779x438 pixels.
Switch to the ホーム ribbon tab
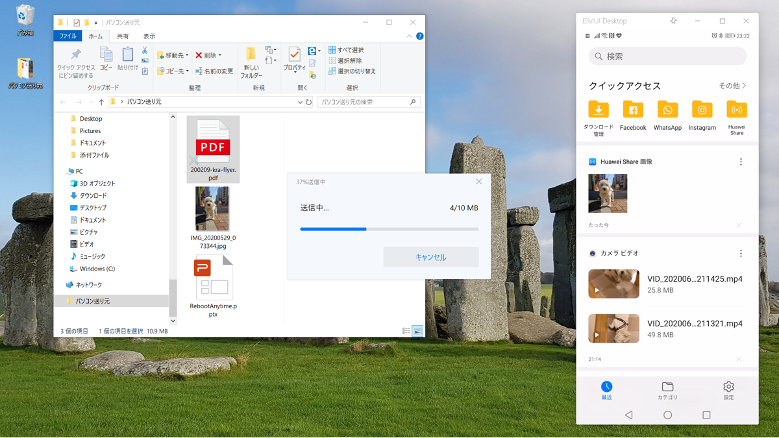tap(95, 36)
